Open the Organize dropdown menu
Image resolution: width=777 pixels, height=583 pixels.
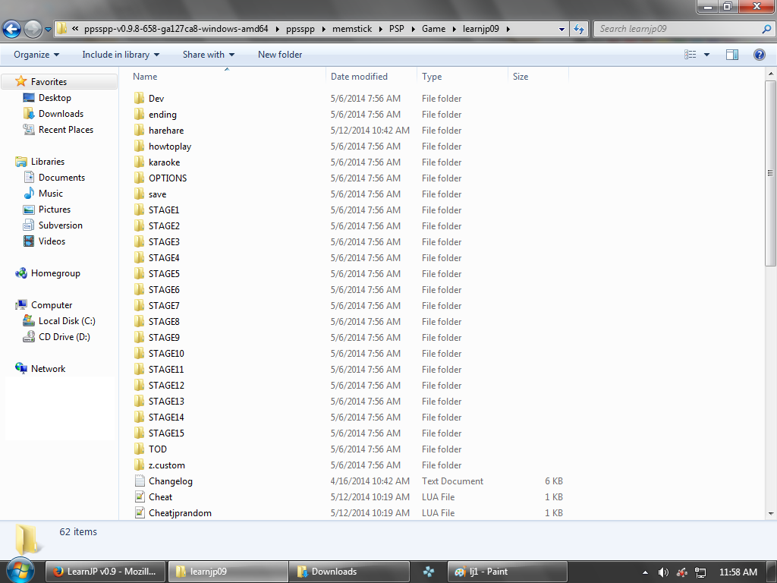36,55
